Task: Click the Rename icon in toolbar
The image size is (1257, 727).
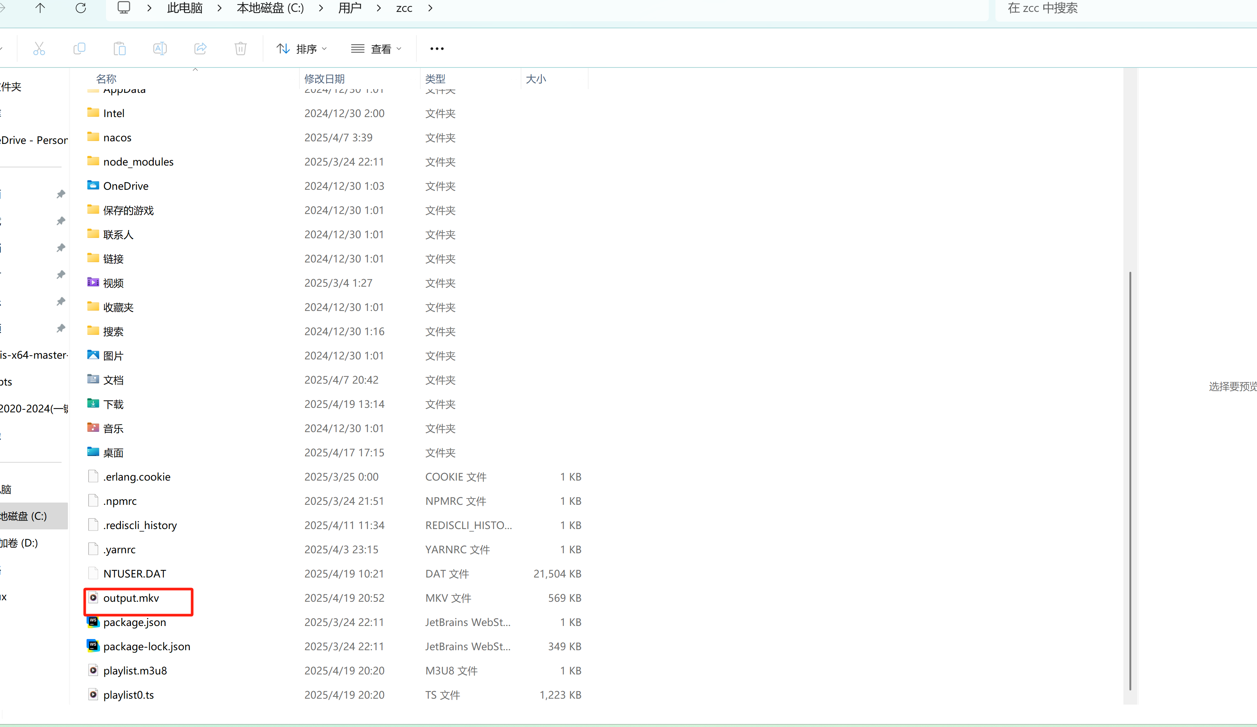Action: tap(160, 49)
